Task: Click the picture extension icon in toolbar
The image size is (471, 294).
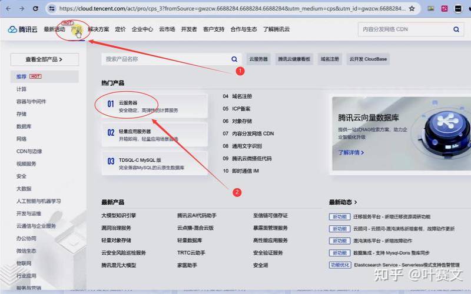Action: pos(431,8)
